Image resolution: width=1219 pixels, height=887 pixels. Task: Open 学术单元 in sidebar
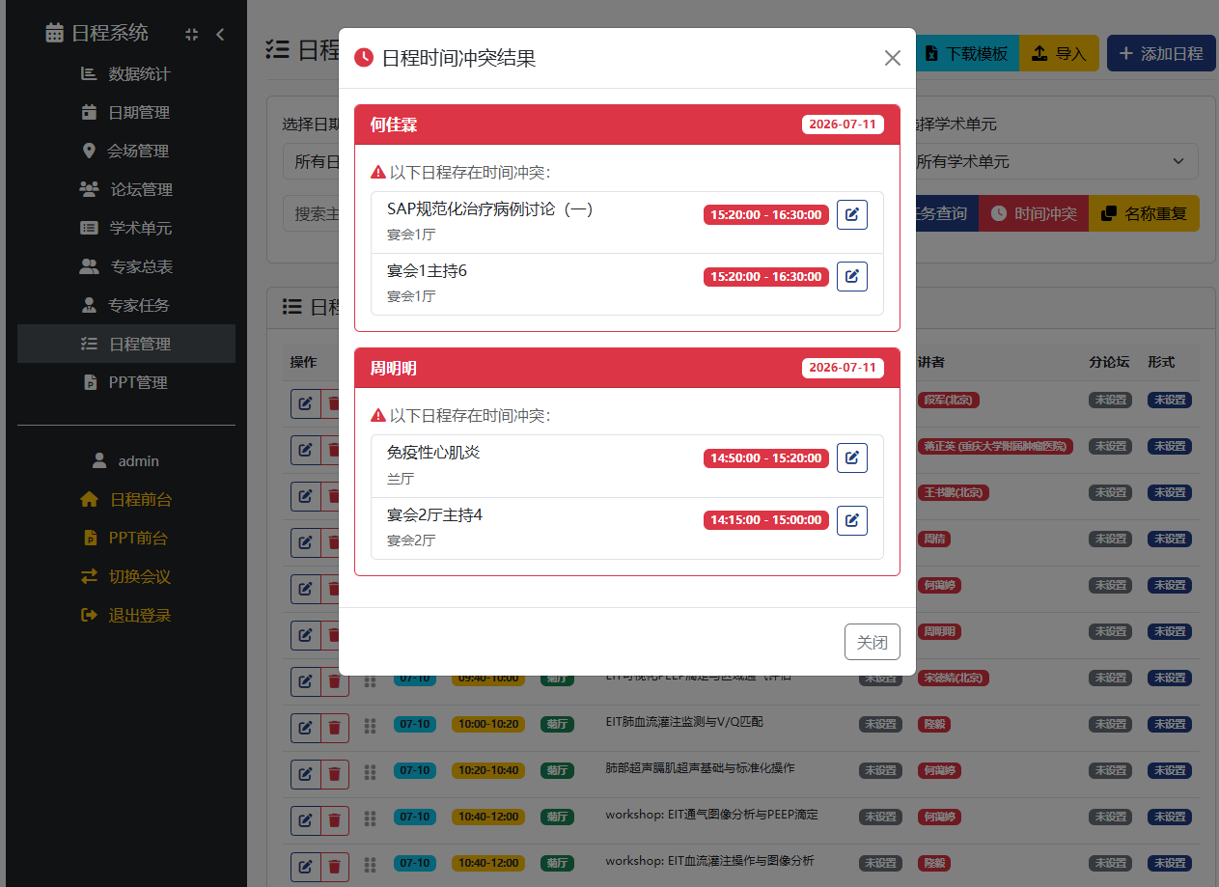[x=126, y=228]
